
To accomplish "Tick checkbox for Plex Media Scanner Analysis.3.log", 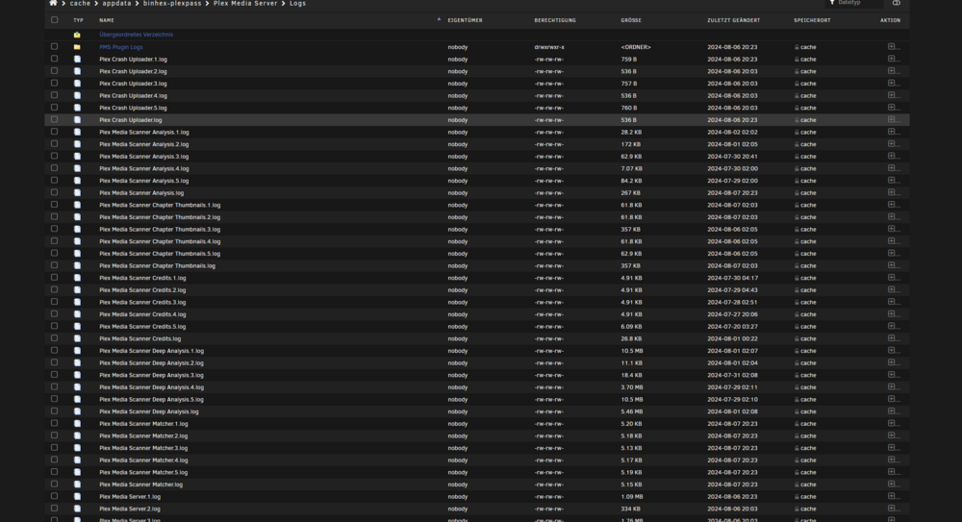I will point(55,156).
